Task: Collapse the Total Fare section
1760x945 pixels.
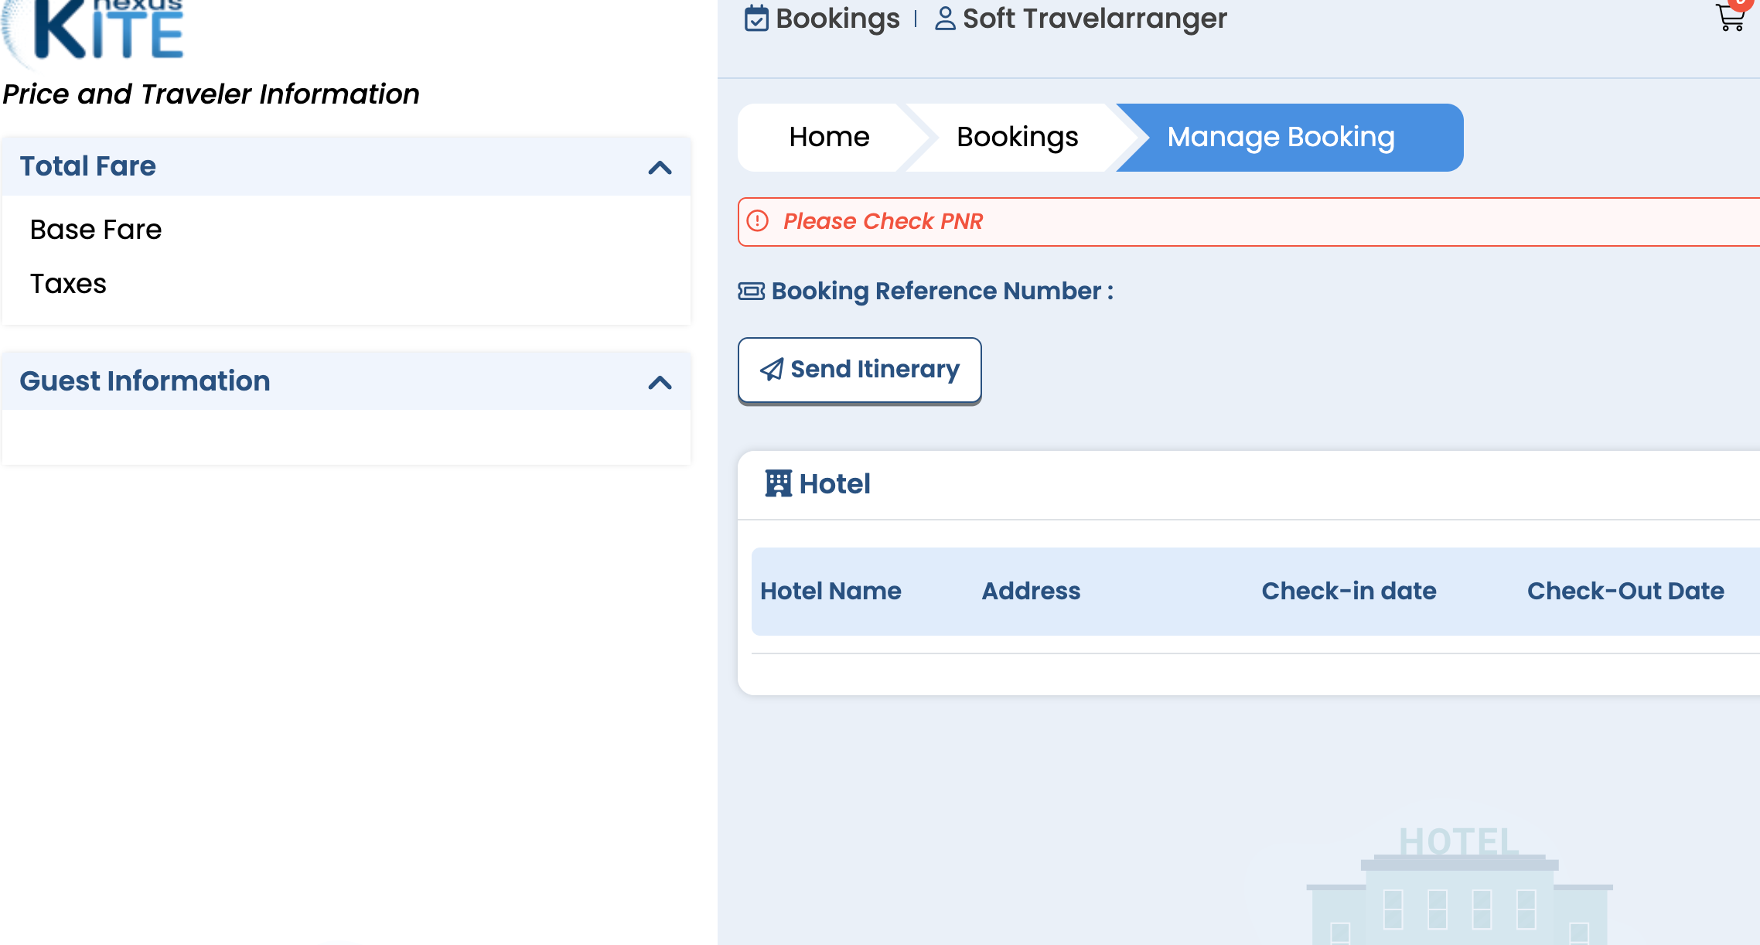Action: [x=660, y=167]
